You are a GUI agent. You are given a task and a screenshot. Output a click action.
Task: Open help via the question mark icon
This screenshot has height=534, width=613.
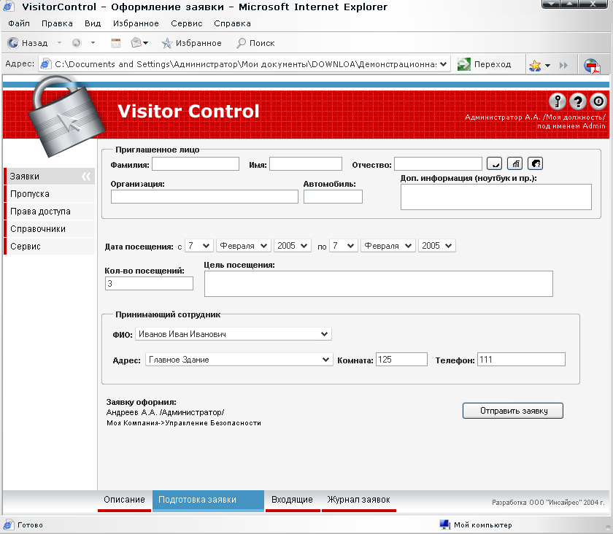(578, 101)
